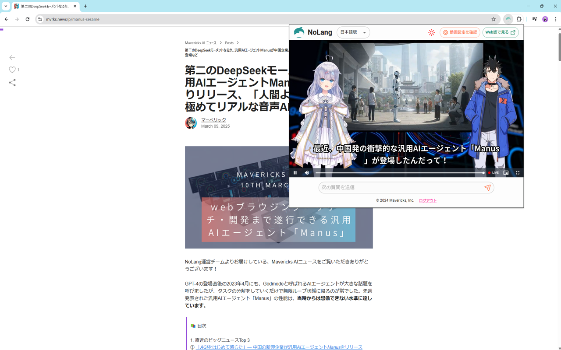
Task: Pause the NoLang video playback
Action: tap(295, 173)
